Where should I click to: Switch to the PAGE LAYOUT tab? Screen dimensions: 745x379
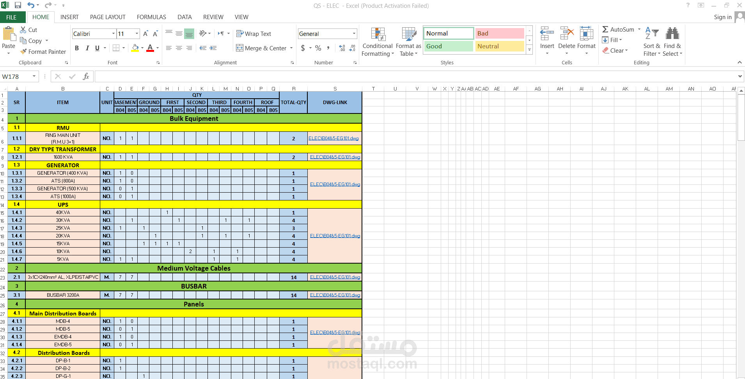[x=108, y=17]
